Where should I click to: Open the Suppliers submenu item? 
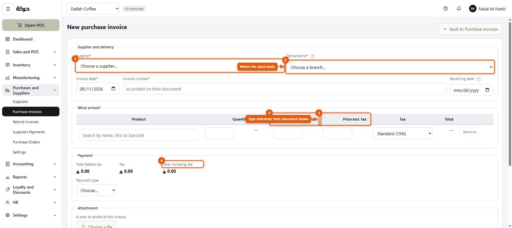(31, 102)
